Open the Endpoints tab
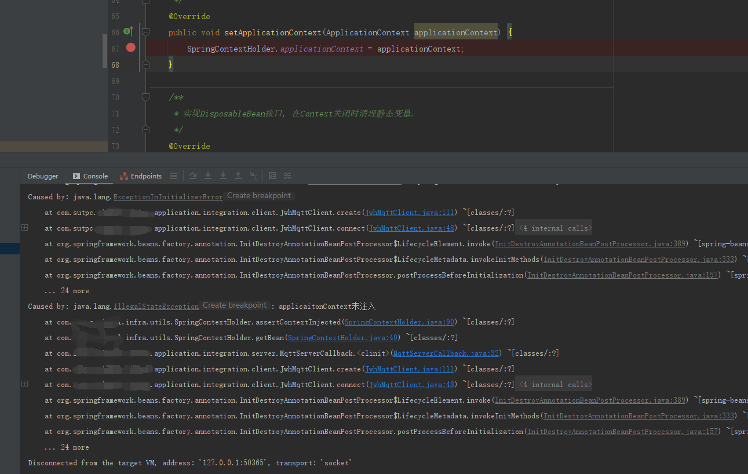The image size is (748, 474). tap(145, 176)
